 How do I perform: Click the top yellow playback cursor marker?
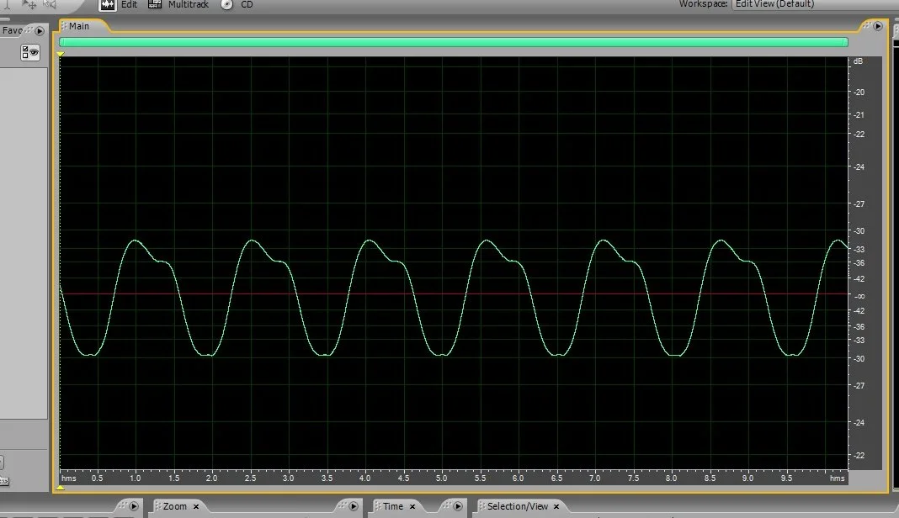point(61,54)
